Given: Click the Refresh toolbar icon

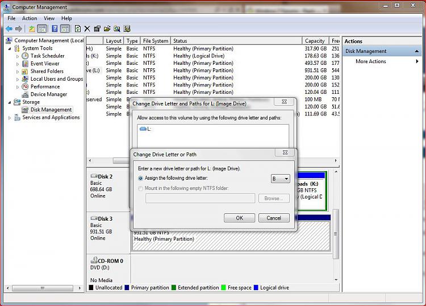Looking at the screenshot, I should pos(78,28).
